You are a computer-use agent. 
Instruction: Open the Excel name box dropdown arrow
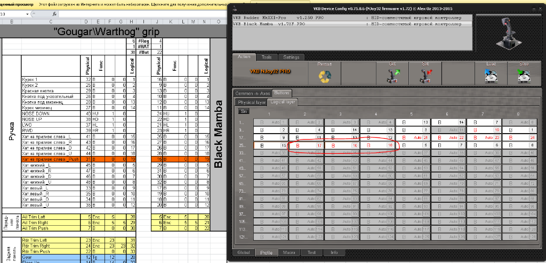pyautogui.click(x=28, y=14)
